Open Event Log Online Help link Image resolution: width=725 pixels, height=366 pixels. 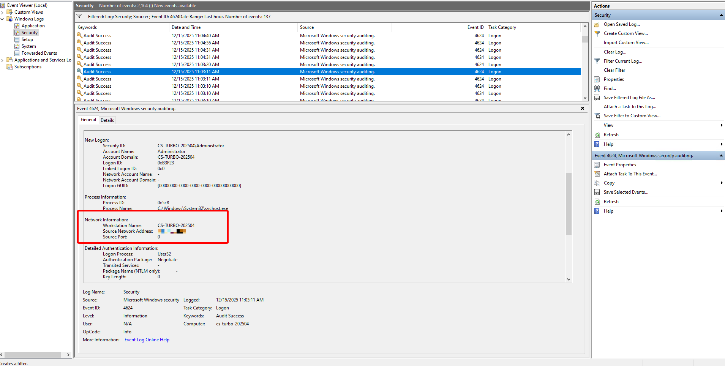pyautogui.click(x=147, y=339)
